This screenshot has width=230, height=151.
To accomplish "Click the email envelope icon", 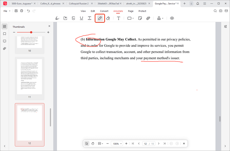I will point(226,11).
